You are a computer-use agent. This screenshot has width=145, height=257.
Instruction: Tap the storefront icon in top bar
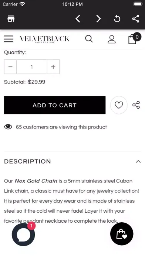[x=11, y=19]
